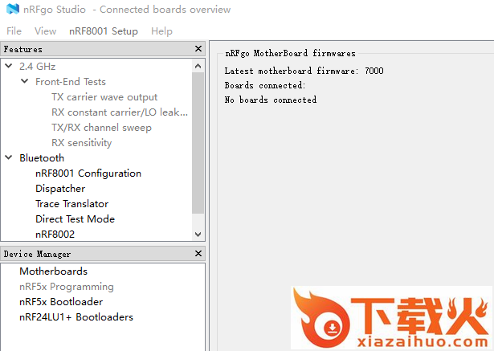Select TX carrier wave output
This screenshot has height=351, width=494.
click(x=104, y=97)
